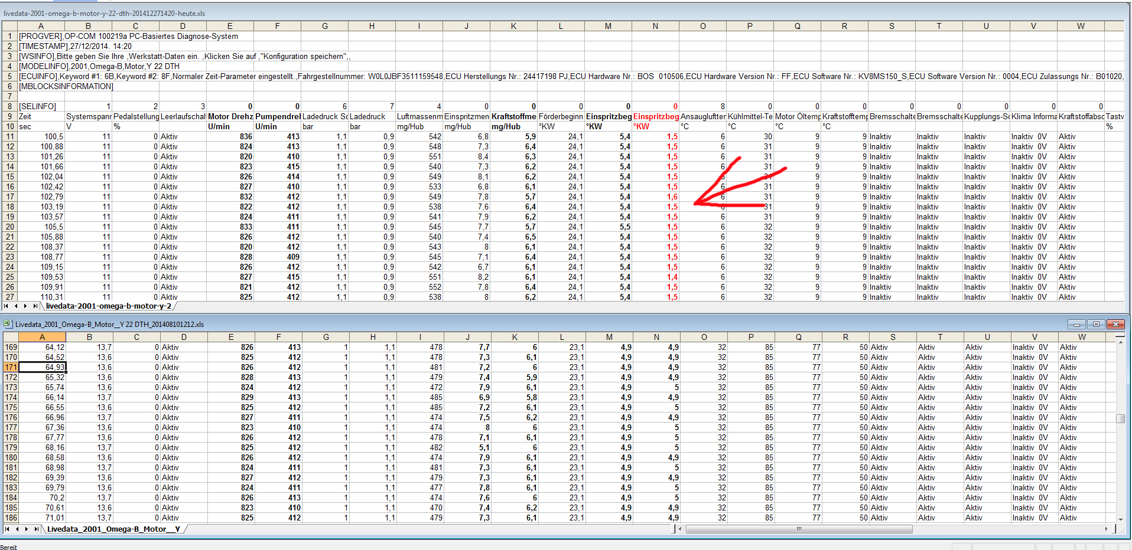The height and width of the screenshot is (550, 1132).
Task: Click the red 'Einspritzbeg' header cell
Action: click(x=656, y=116)
